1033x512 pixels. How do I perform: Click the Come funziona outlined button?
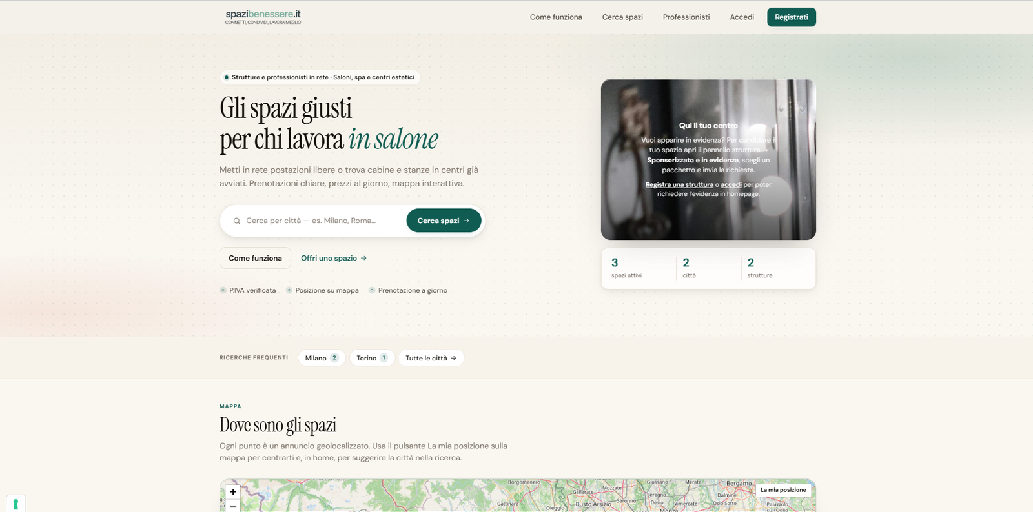pos(255,258)
